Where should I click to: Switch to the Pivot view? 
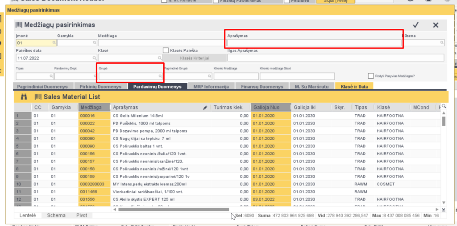click(81, 215)
